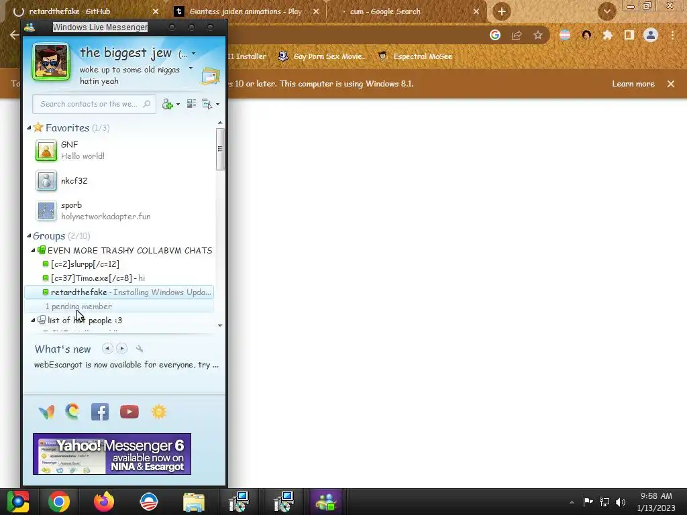687x515 pixels.
Task: Open the Messenger taskbar button
Action: point(326,502)
